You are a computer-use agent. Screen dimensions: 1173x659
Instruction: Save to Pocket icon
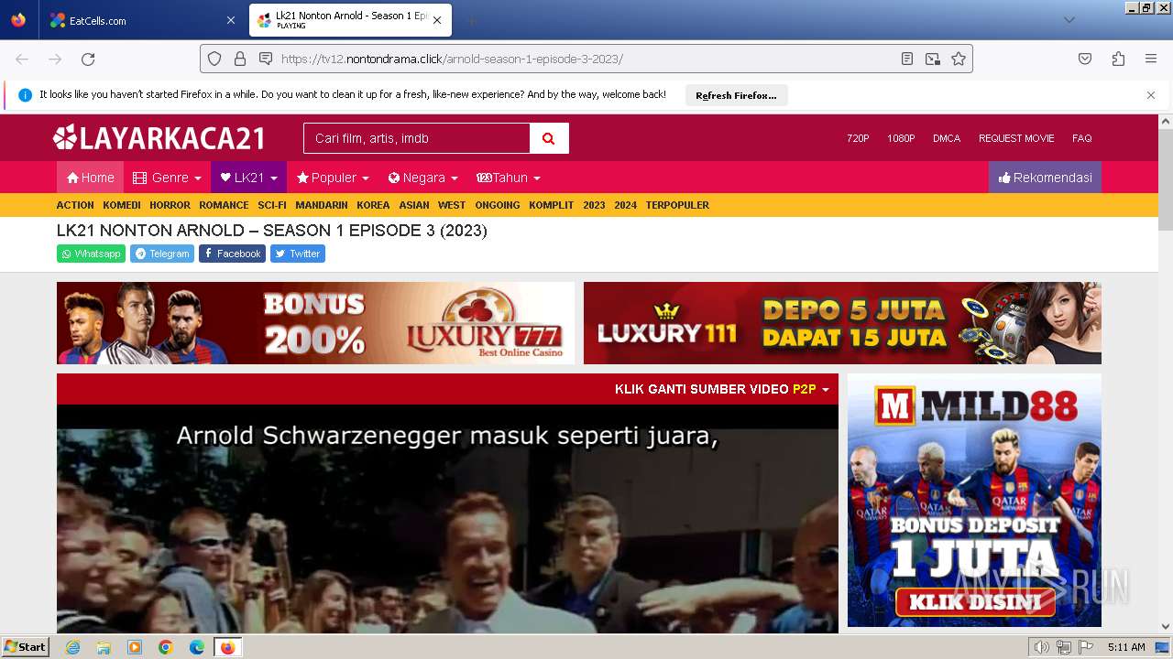pos(1085,59)
